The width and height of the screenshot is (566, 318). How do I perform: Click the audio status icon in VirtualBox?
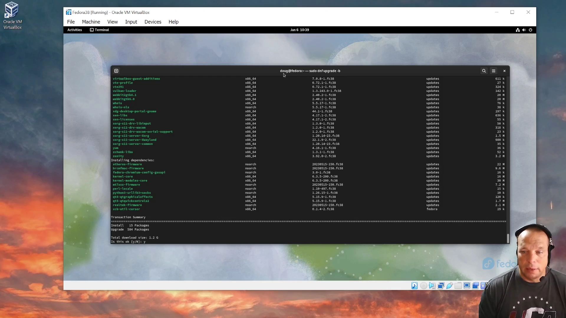432,286
